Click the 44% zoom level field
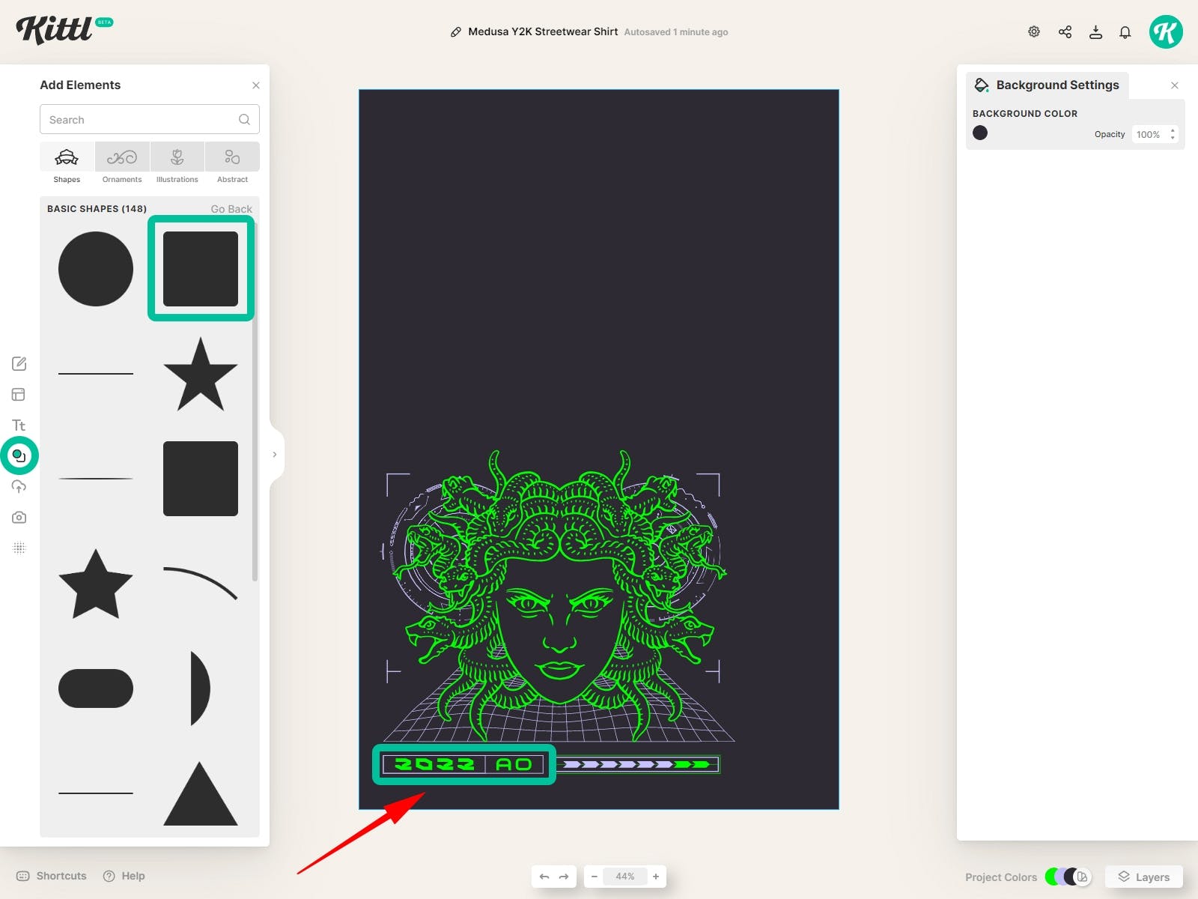 coord(625,877)
